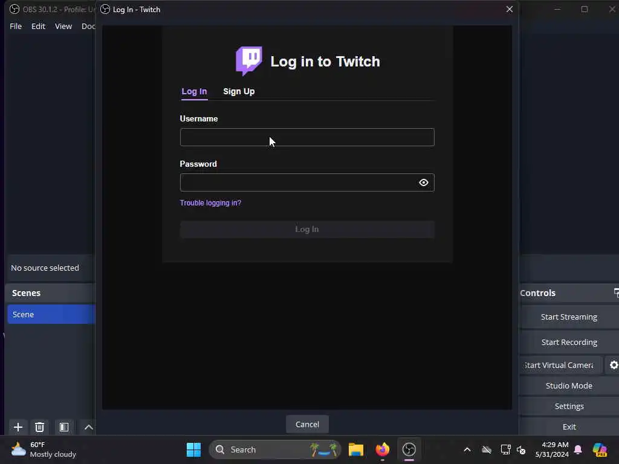Click OBS icon in Log In dialog title

(105, 9)
